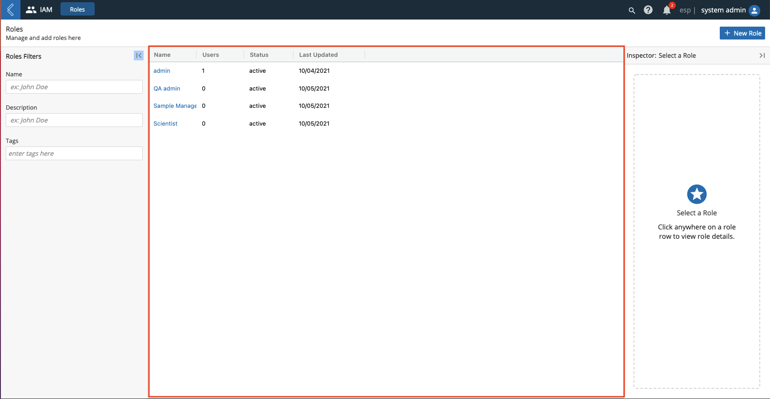770x399 pixels.
Task: Sort by the Status column header
Action: click(259, 55)
